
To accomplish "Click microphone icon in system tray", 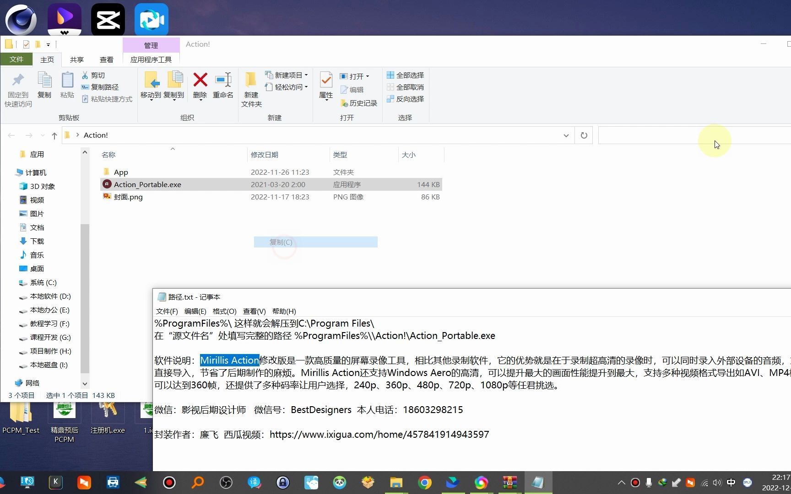I will coord(649,483).
